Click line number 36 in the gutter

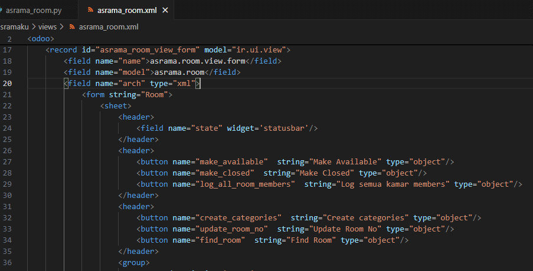tap(8, 263)
